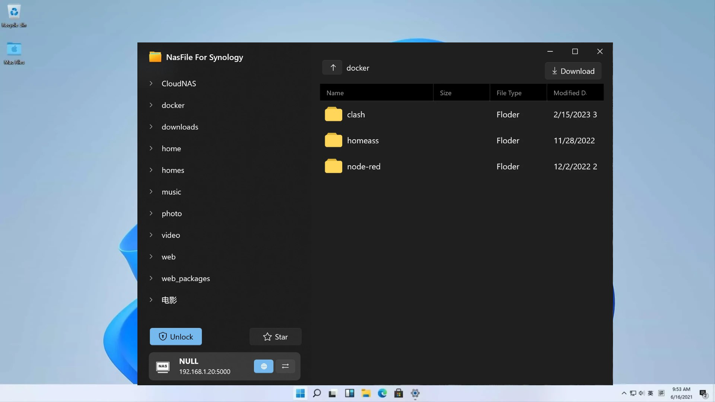Open the globe icon for web access

tap(263, 366)
